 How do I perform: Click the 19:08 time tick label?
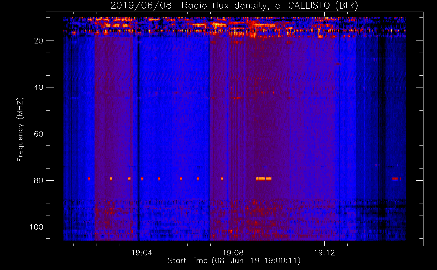point(233,253)
